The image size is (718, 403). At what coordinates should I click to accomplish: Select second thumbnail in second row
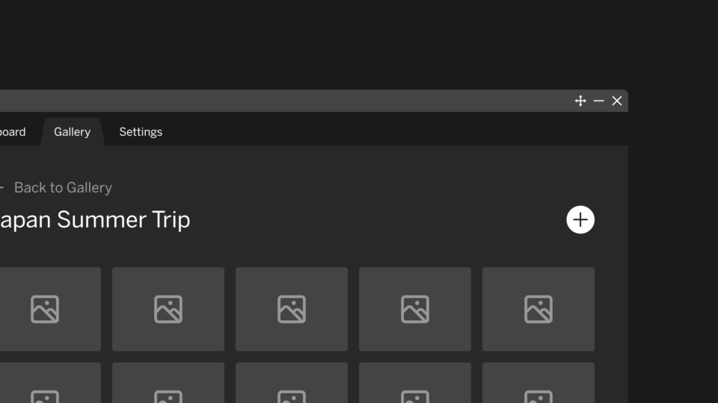click(168, 383)
